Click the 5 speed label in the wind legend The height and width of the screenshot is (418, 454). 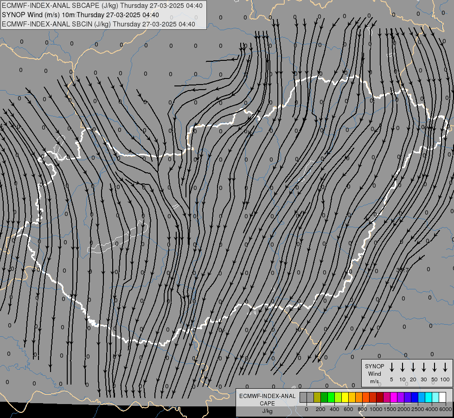(x=391, y=379)
